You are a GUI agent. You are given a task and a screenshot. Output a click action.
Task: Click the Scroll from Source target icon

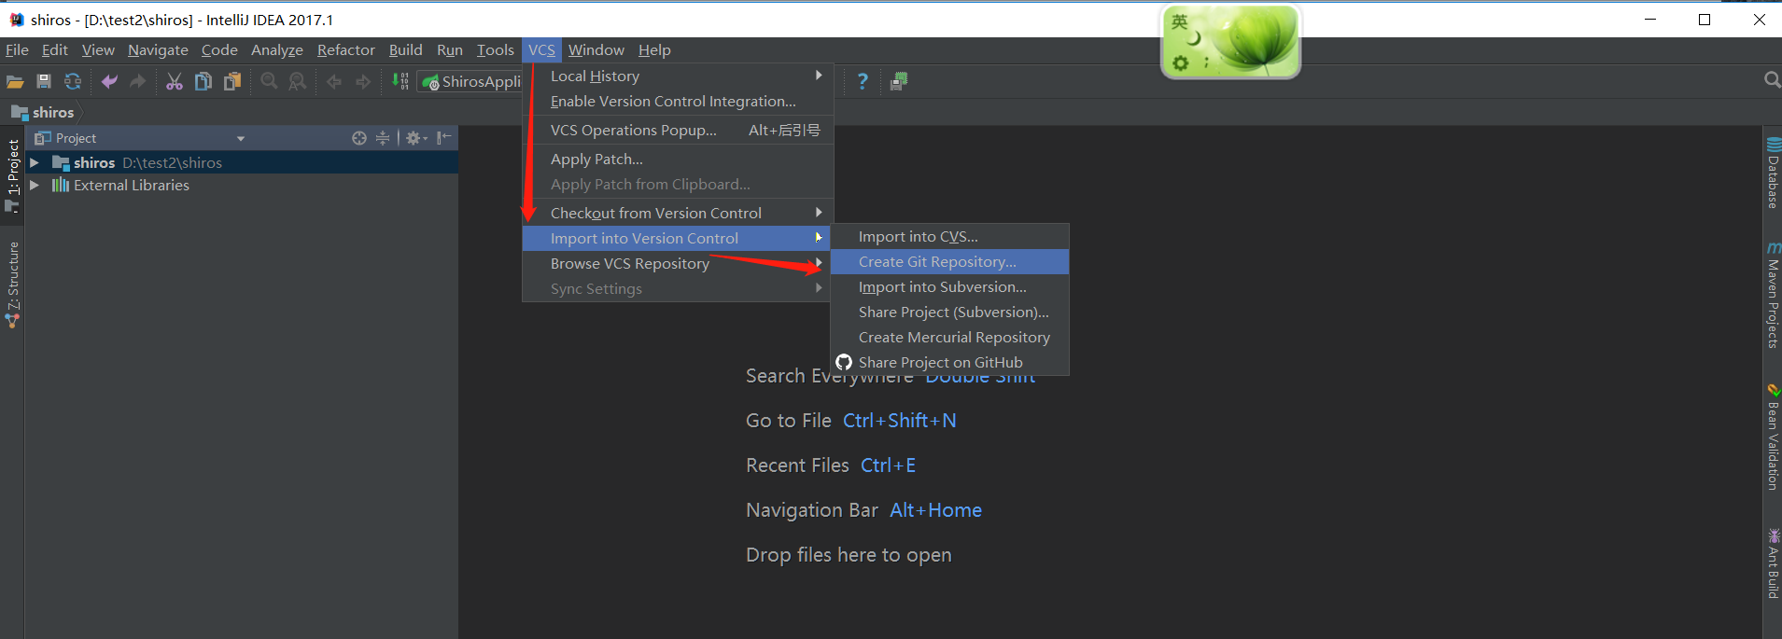[x=359, y=138]
